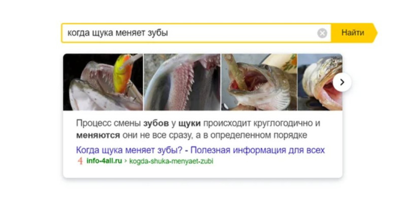Click the bold word "щуки" in the snippet

coord(189,123)
